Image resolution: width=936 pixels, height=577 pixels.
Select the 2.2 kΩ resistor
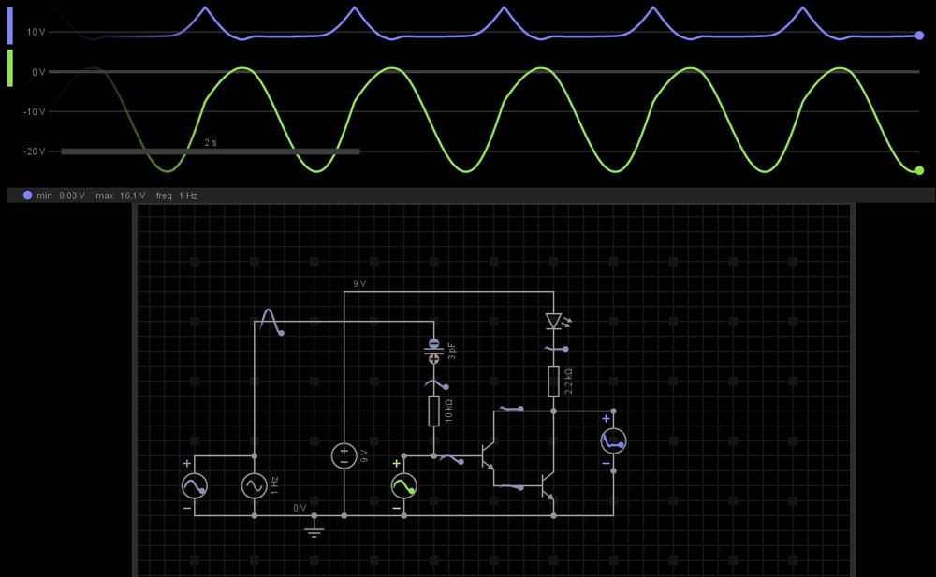tap(553, 381)
